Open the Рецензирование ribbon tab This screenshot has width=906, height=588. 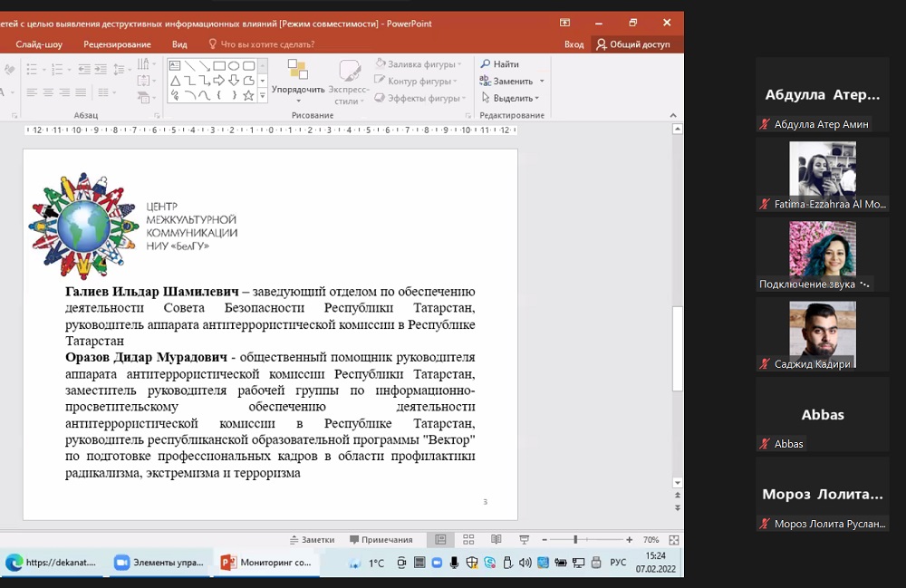(x=117, y=43)
